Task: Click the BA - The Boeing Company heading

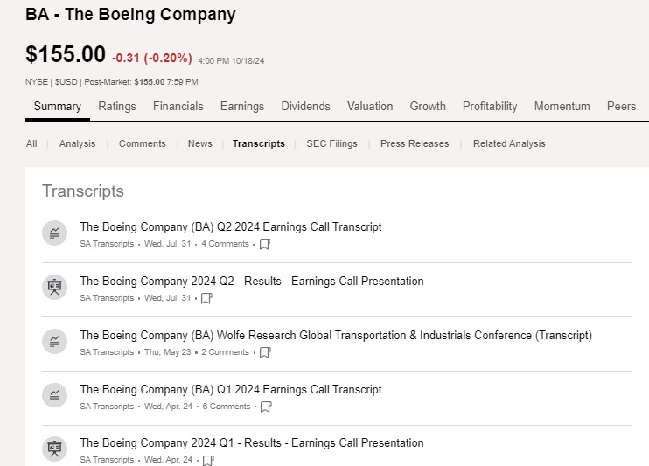Action: (131, 15)
